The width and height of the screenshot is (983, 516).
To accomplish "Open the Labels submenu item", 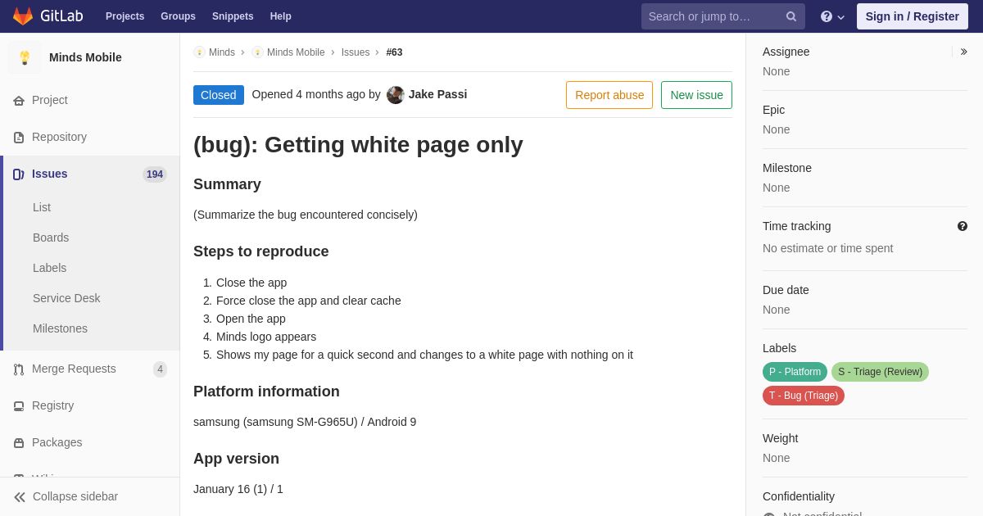I will [x=49, y=268].
